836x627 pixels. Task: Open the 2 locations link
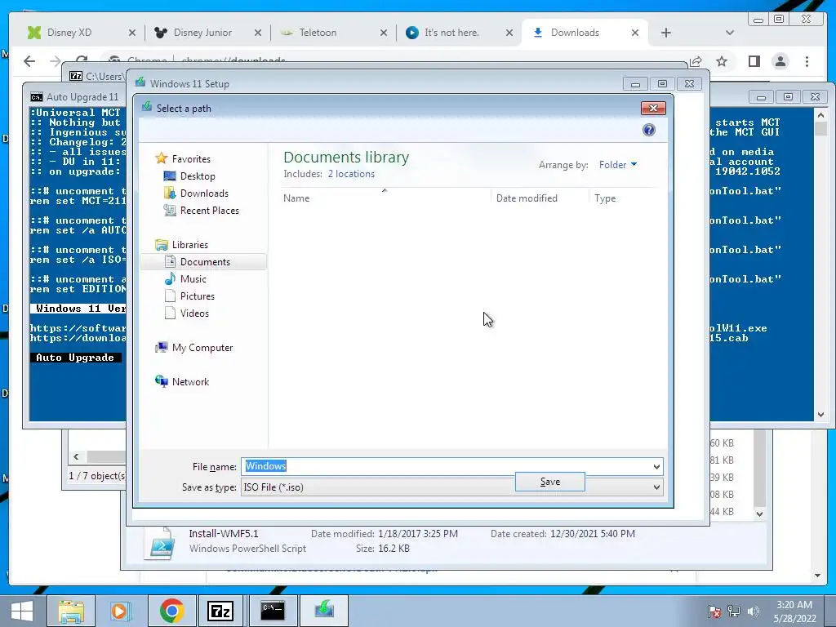coord(351,174)
